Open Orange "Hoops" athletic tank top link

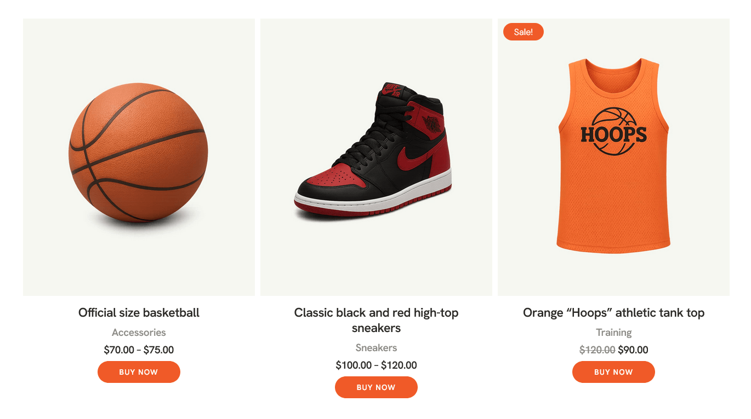click(x=613, y=313)
